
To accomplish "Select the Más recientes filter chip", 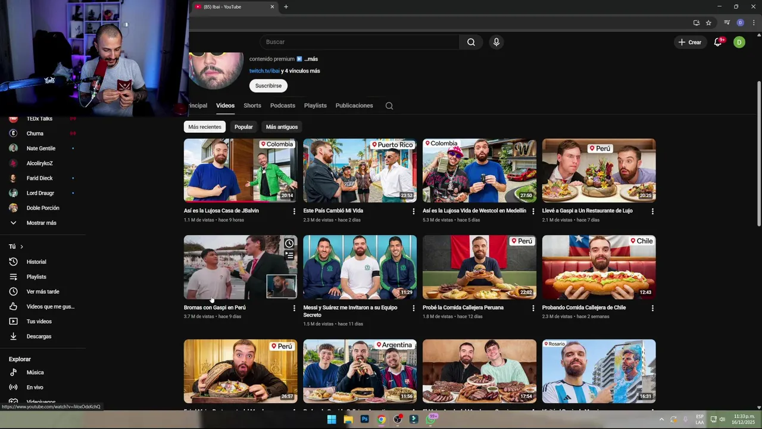I will click(x=205, y=127).
